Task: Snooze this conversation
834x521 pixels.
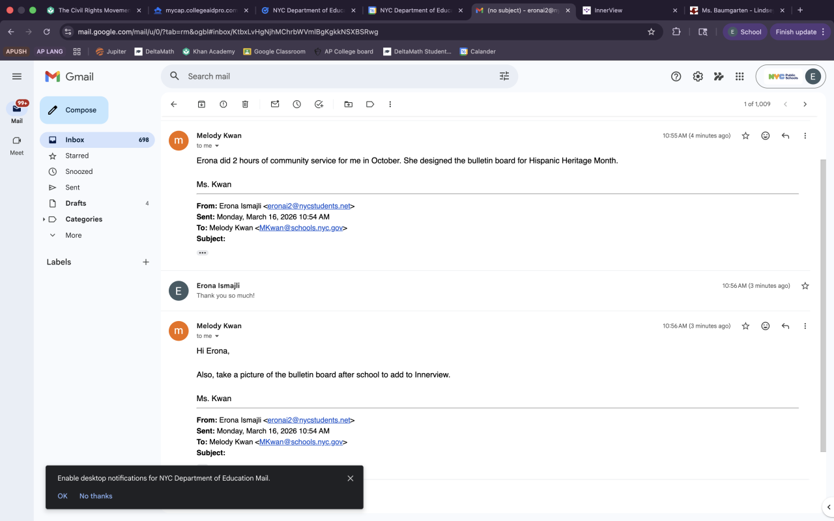Action: (297, 104)
